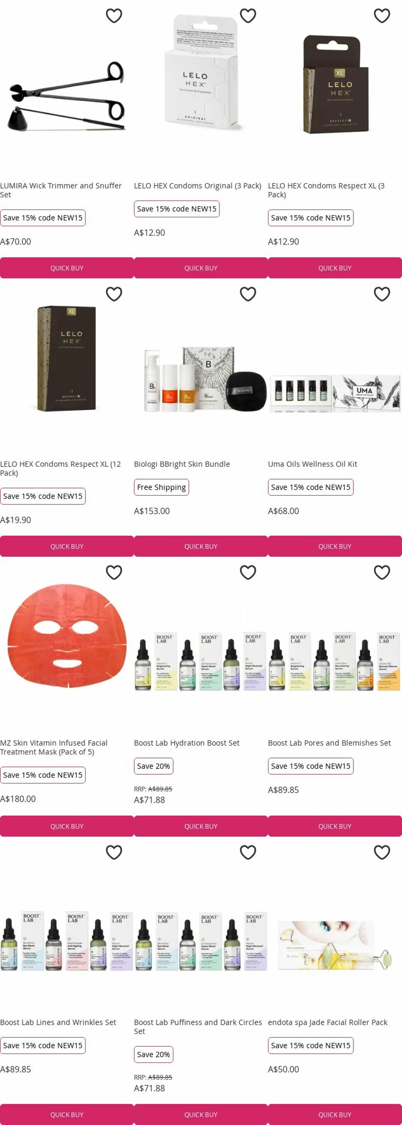Heart the Boost Lab Hydration Boost Set
The width and height of the screenshot is (402, 1125).
click(x=248, y=572)
